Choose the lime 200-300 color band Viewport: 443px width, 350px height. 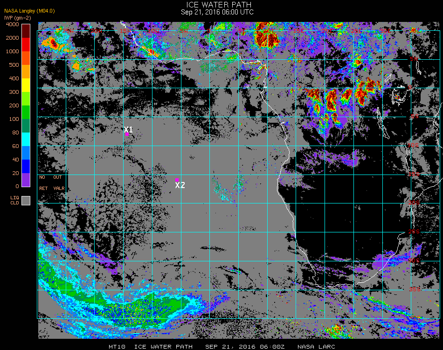click(x=26, y=99)
